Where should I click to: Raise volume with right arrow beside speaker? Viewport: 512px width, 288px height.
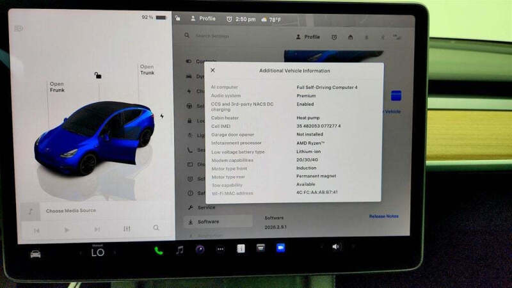[x=353, y=246]
